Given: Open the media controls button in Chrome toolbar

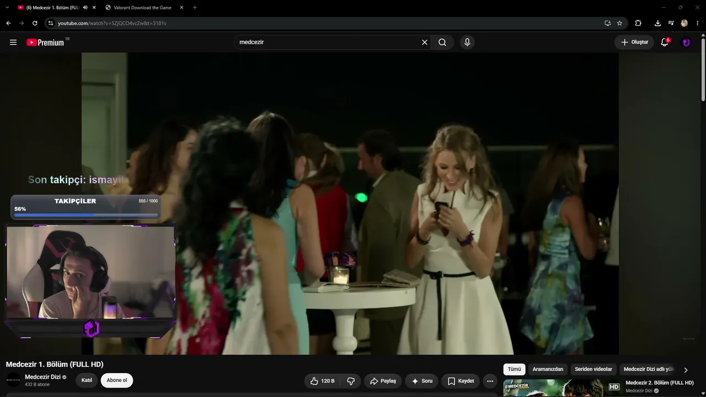Looking at the screenshot, I should tap(671, 23).
